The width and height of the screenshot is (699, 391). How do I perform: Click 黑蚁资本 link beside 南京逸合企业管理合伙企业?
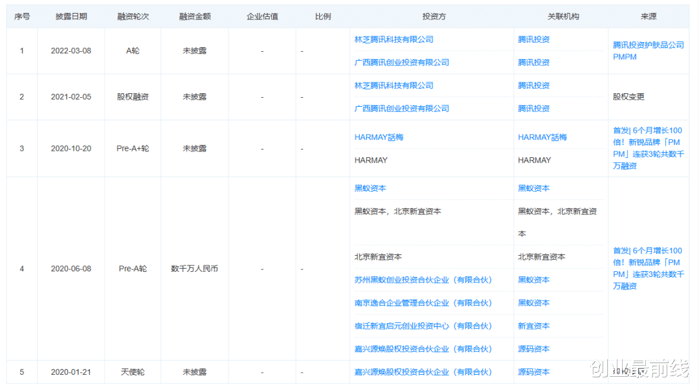click(533, 303)
